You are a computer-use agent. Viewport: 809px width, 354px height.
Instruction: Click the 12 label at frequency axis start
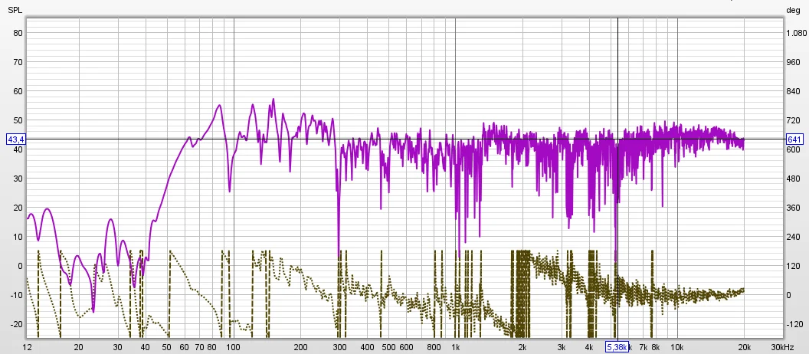coord(28,347)
